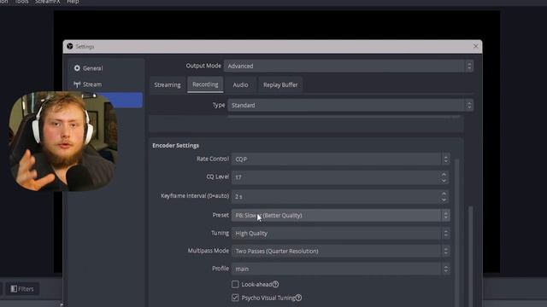The width and height of the screenshot is (547, 307).
Task: Increase Keyframe Interval with up arrow
Action: [x=444, y=194]
